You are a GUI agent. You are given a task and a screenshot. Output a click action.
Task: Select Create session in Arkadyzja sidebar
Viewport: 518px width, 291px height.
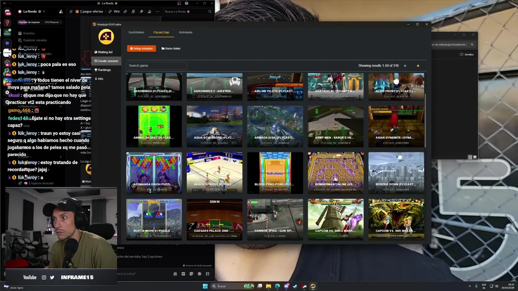pyautogui.click(x=106, y=61)
